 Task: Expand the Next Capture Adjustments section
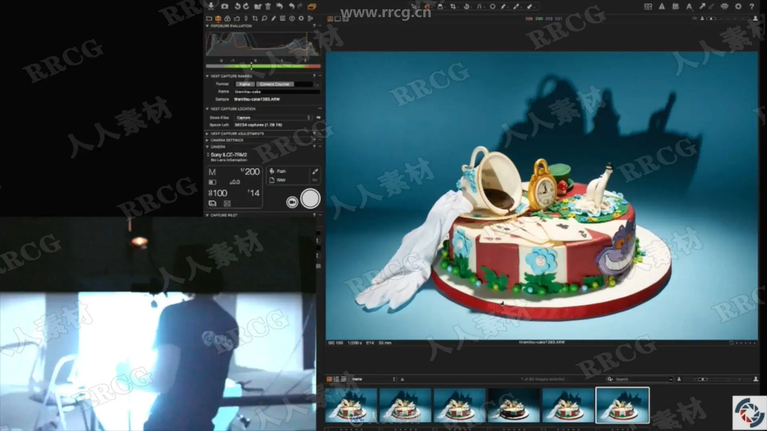coord(237,134)
